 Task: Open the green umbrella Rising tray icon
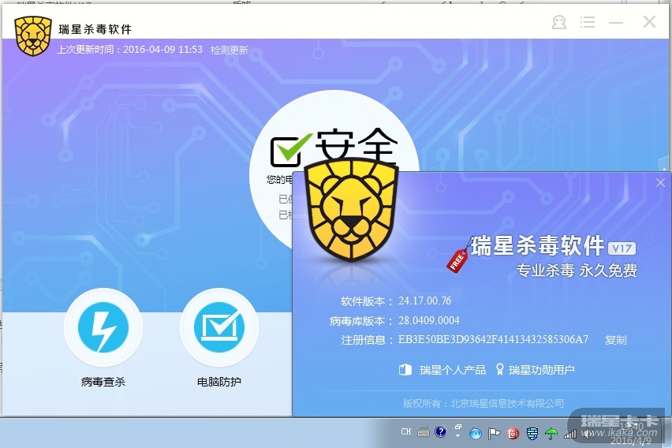[x=551, y=434]
